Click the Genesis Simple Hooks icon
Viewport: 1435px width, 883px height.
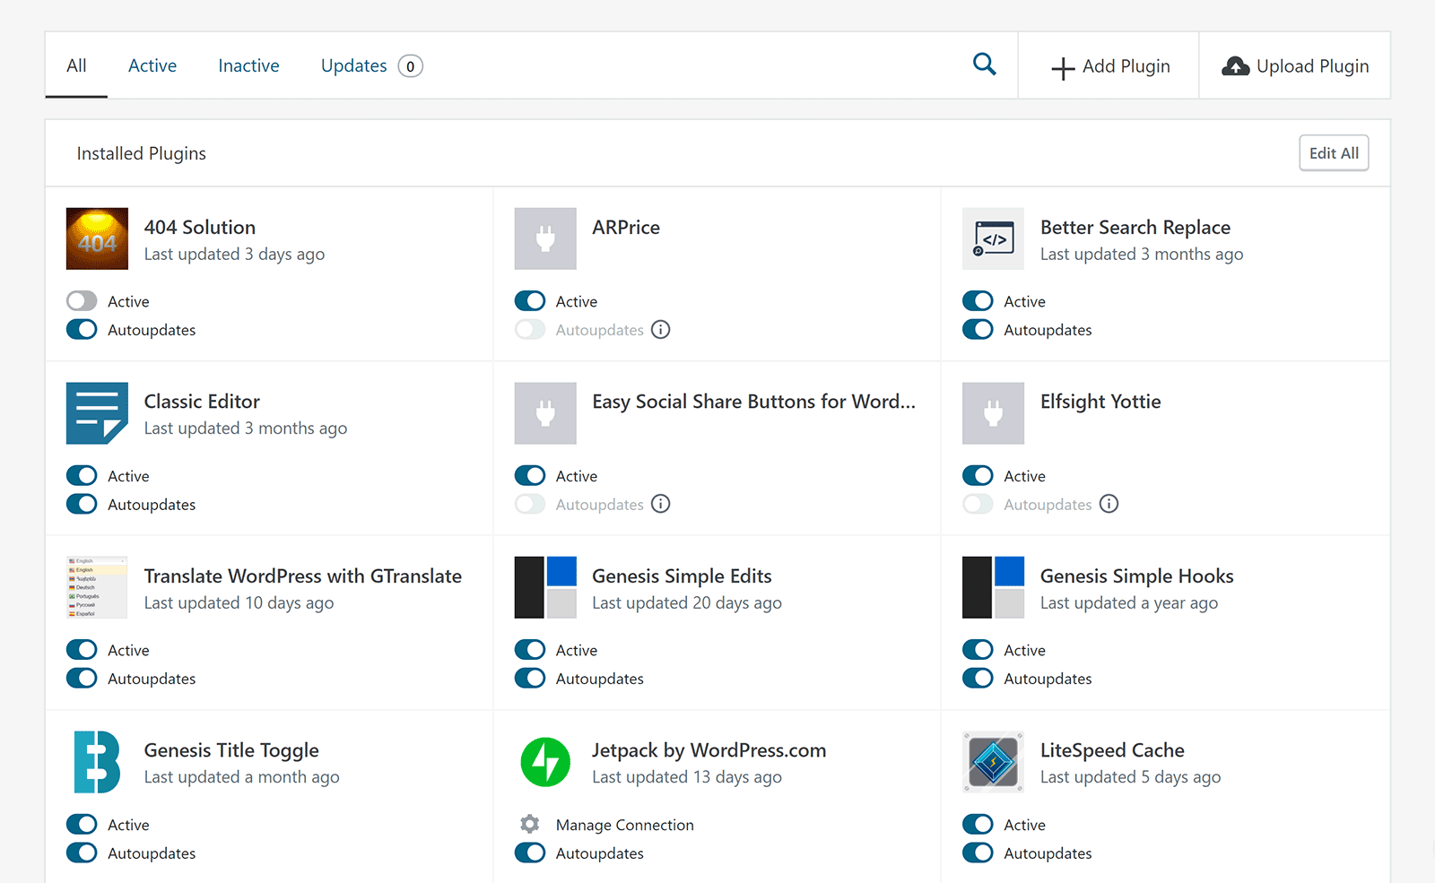pyautogui.click(x=993, y=587)
